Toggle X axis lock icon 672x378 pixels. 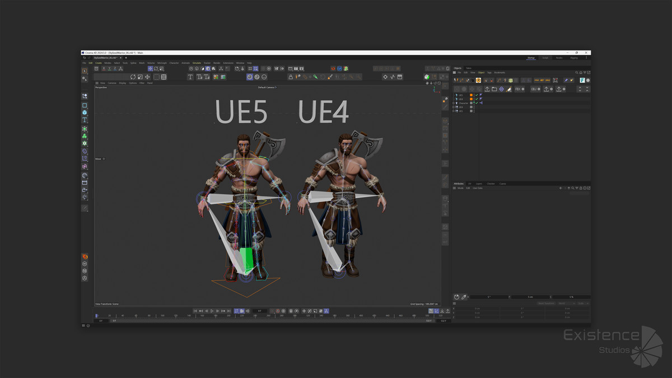[x=103, y=68]
